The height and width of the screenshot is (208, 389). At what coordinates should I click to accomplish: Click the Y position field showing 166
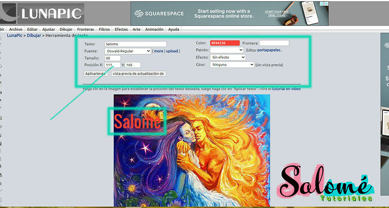(132, 65)
